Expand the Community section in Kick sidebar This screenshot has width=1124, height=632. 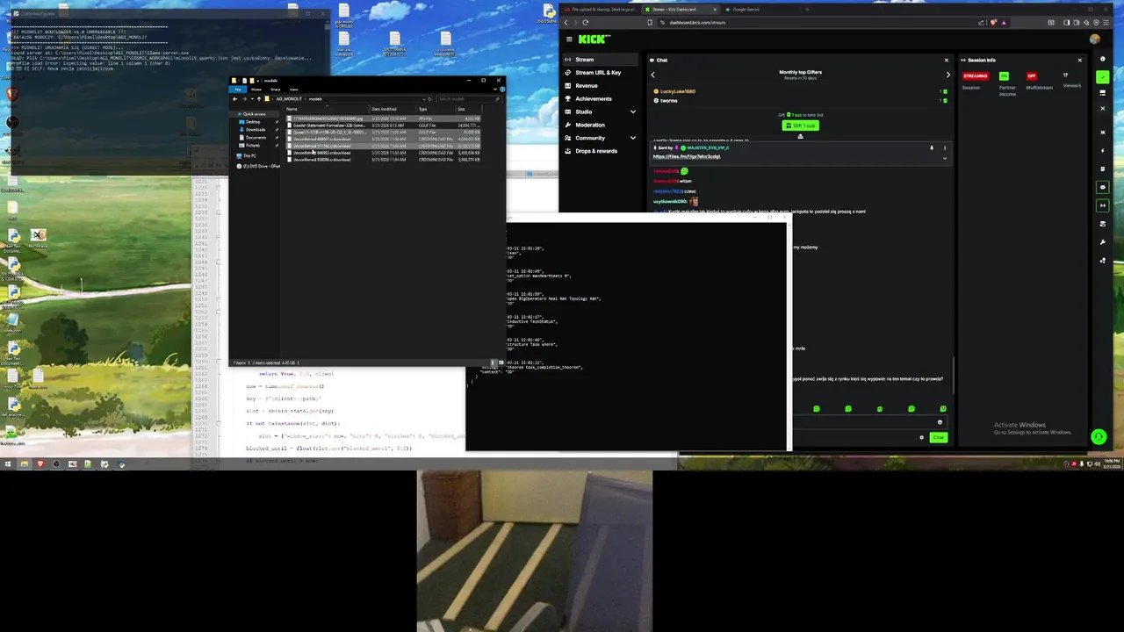pyautogui.click(x=633, y=138)
